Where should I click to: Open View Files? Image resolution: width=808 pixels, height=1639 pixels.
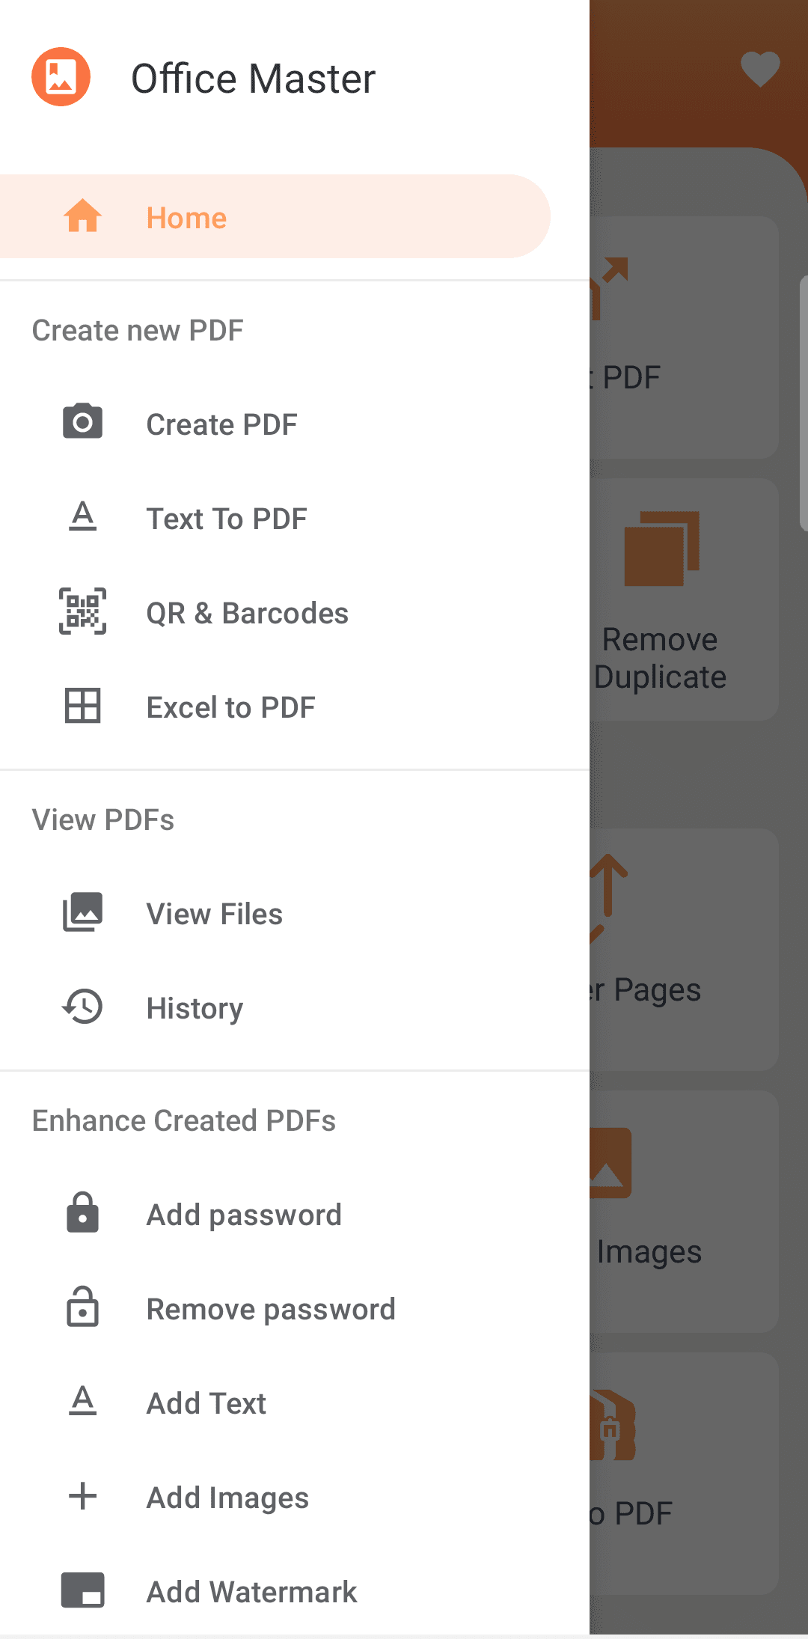coord(214,914)
